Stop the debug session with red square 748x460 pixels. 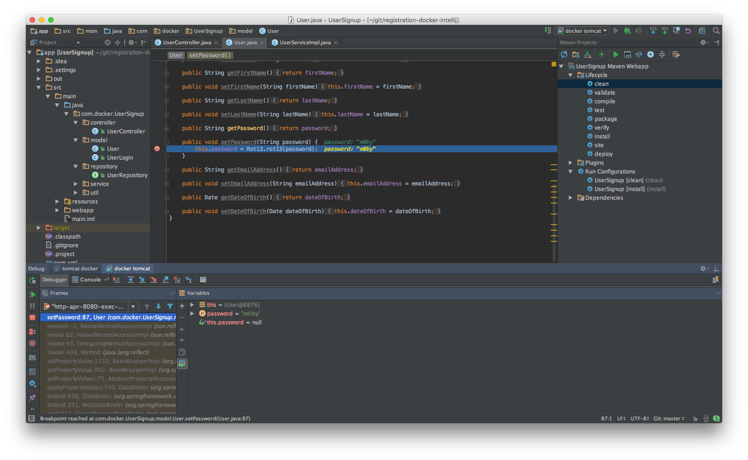(32, 317)
